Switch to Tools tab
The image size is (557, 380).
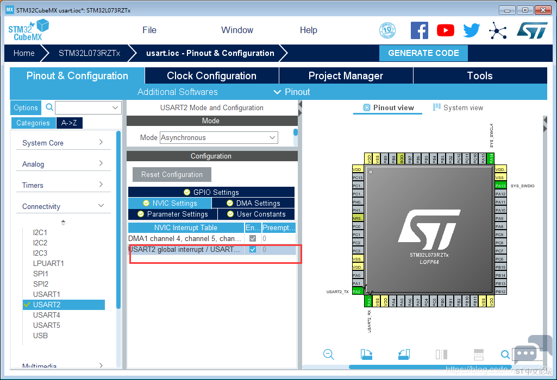(480, 75)
